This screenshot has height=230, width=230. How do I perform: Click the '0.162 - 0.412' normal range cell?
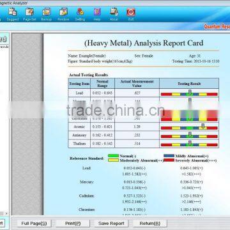[102, 135]
